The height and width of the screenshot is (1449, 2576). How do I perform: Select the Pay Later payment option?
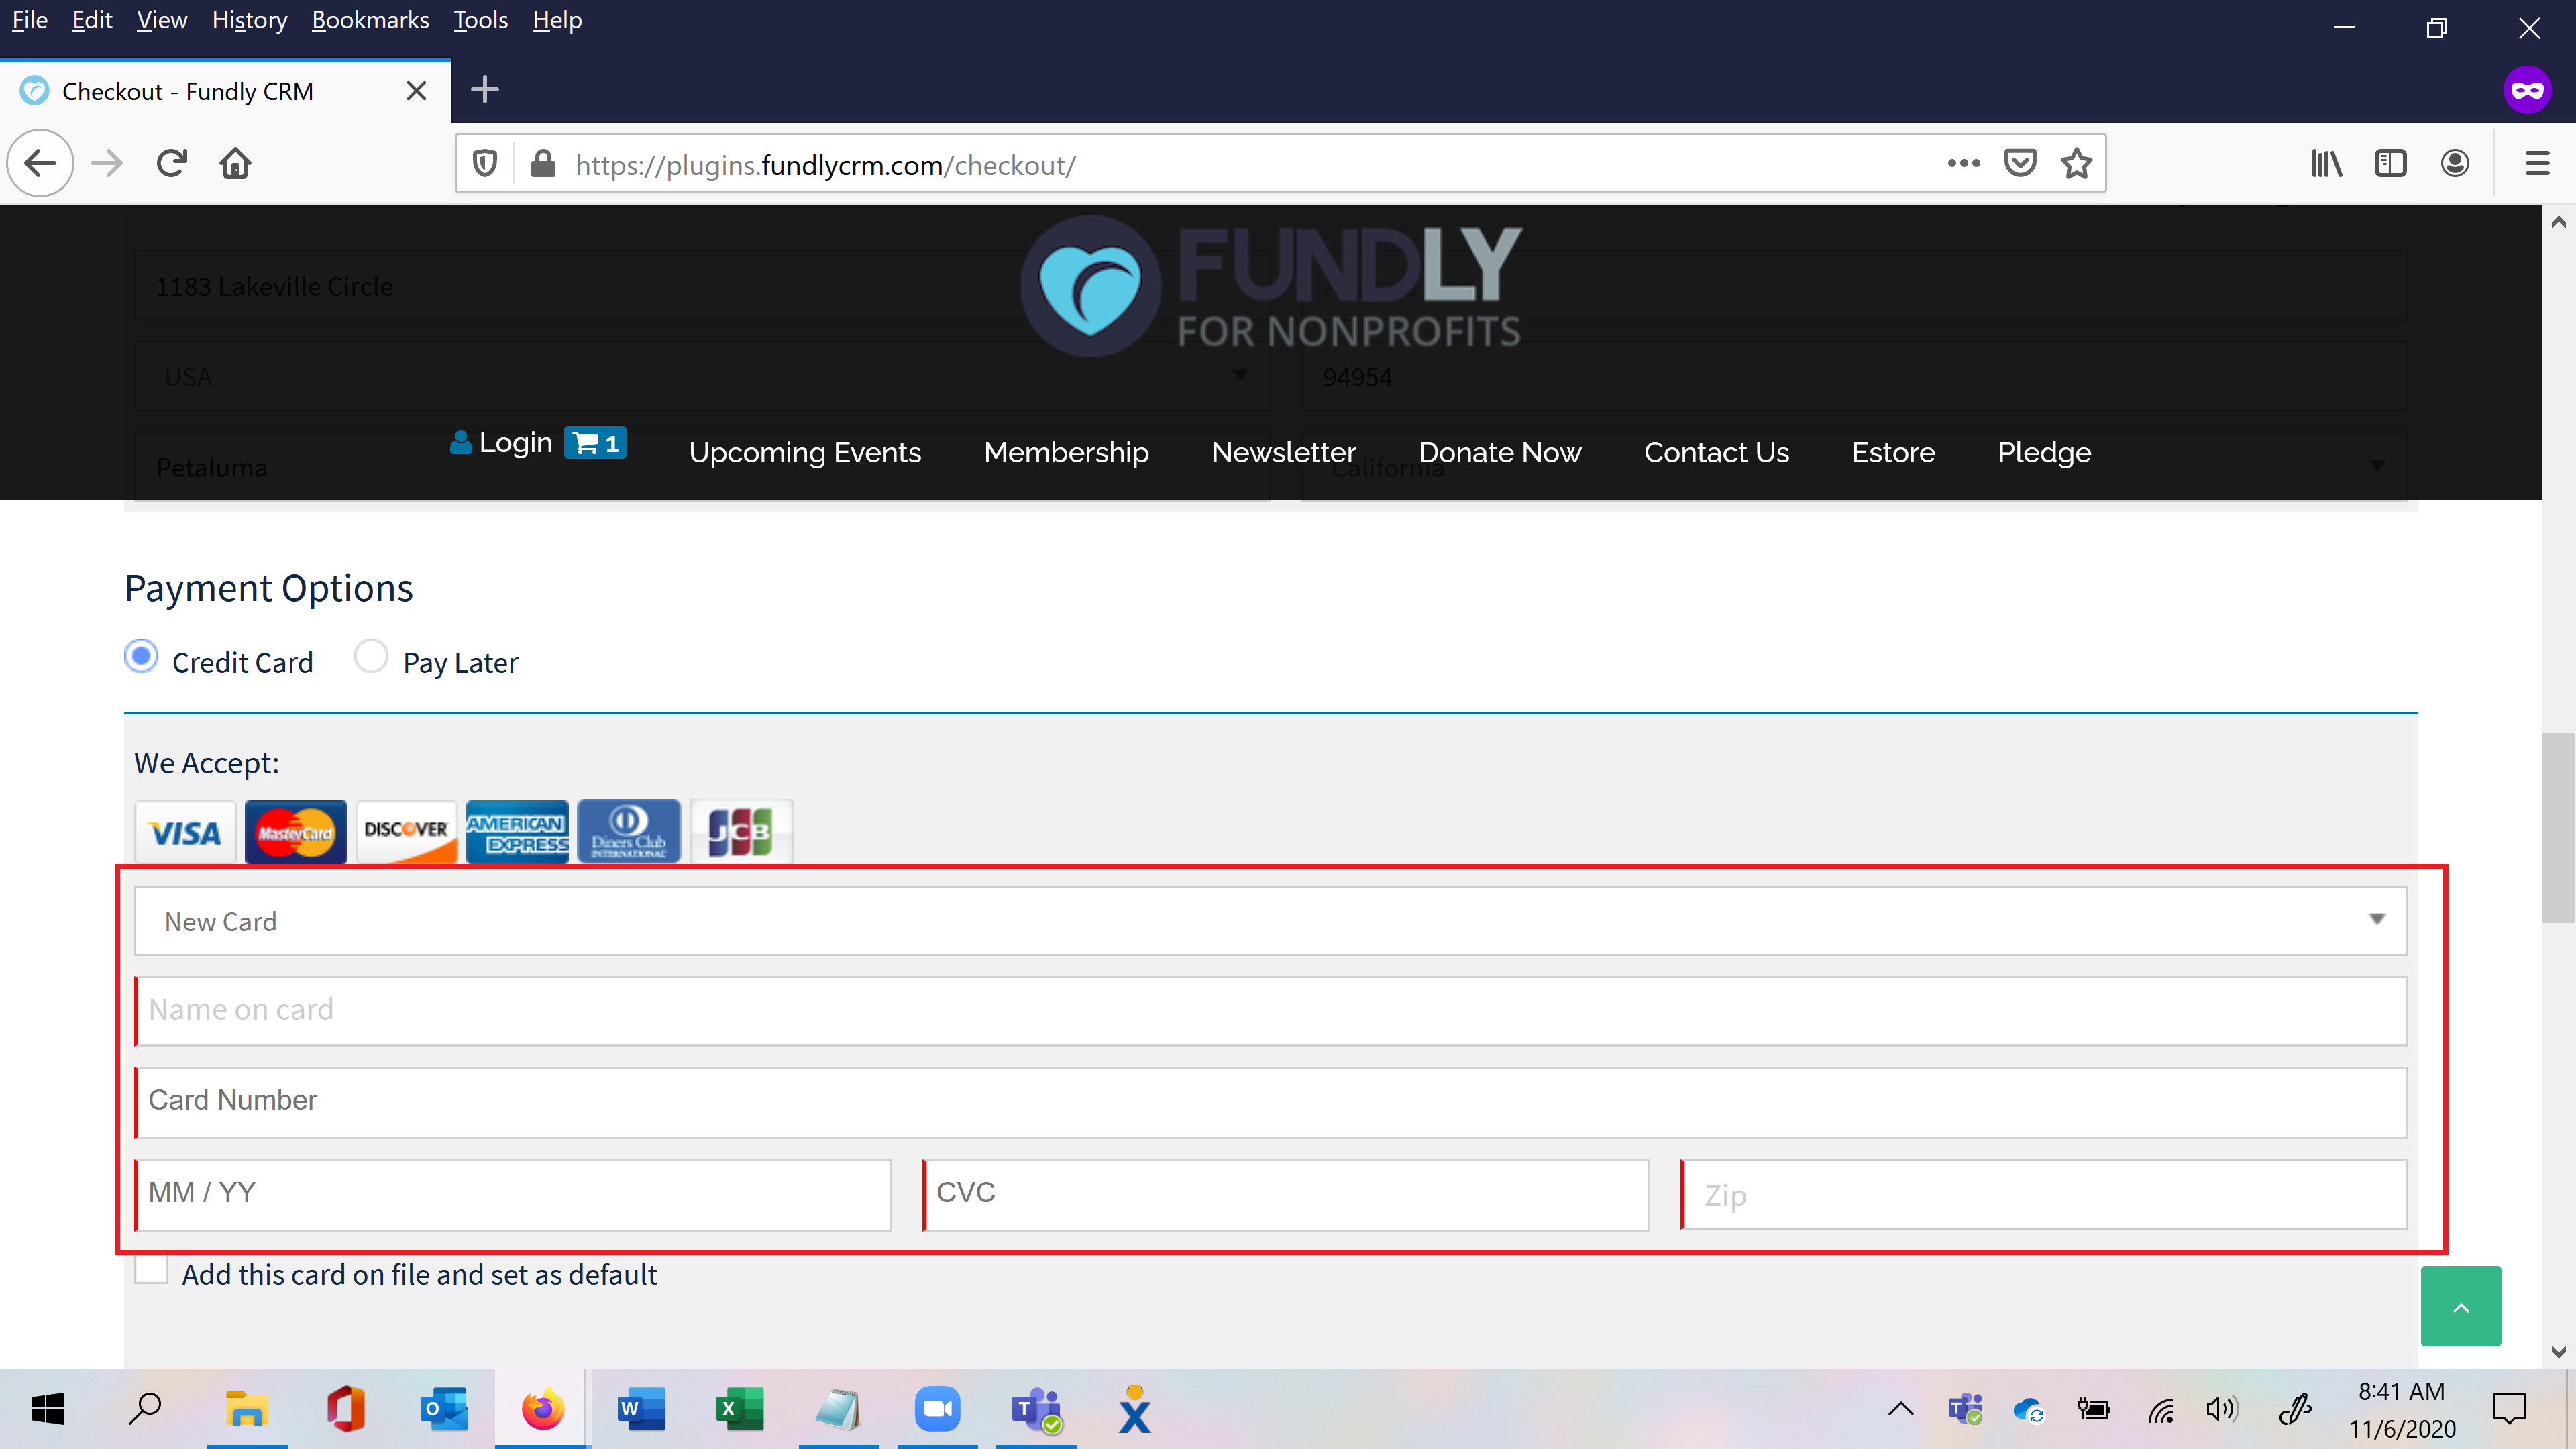(371, 657)
